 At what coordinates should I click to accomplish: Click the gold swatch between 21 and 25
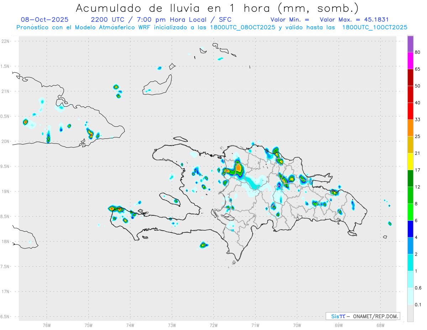(x=410, y=144)
